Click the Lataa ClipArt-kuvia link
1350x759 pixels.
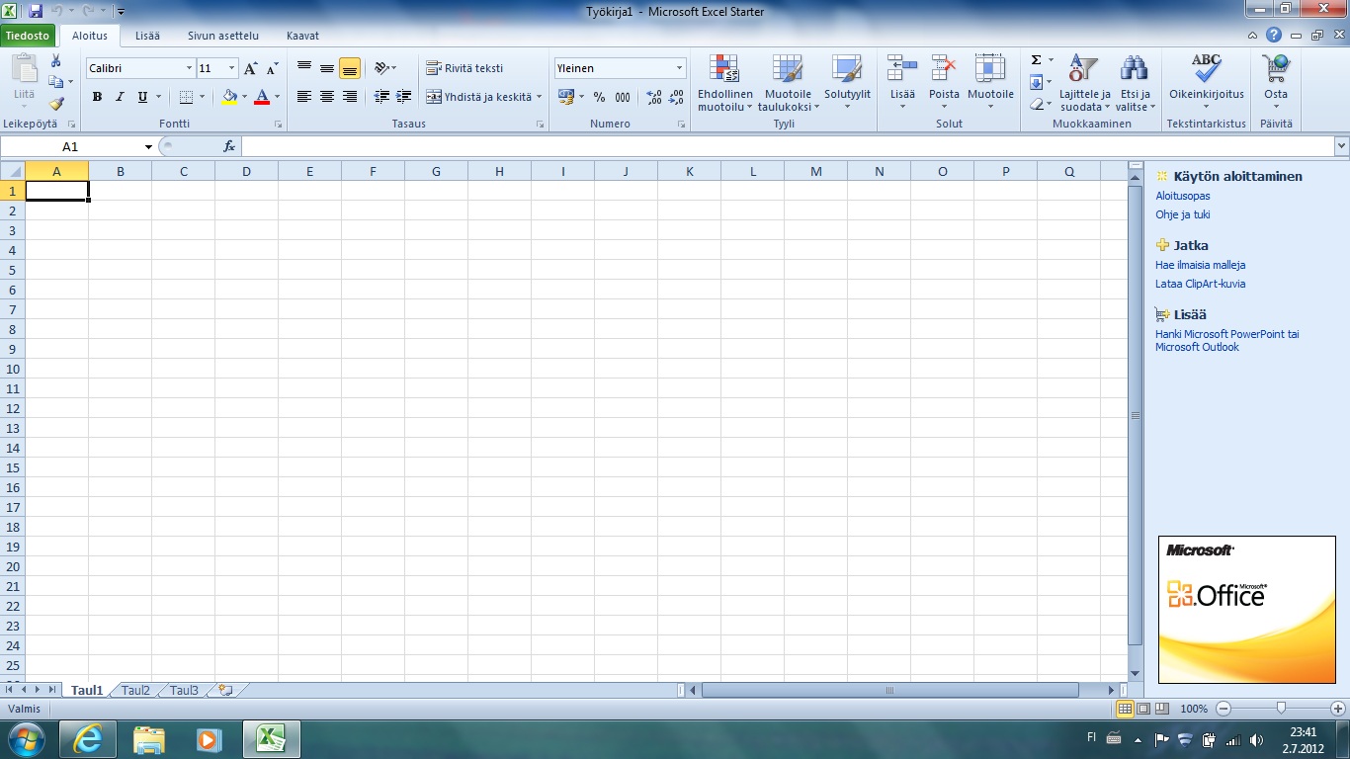(x=1200, y=284)
